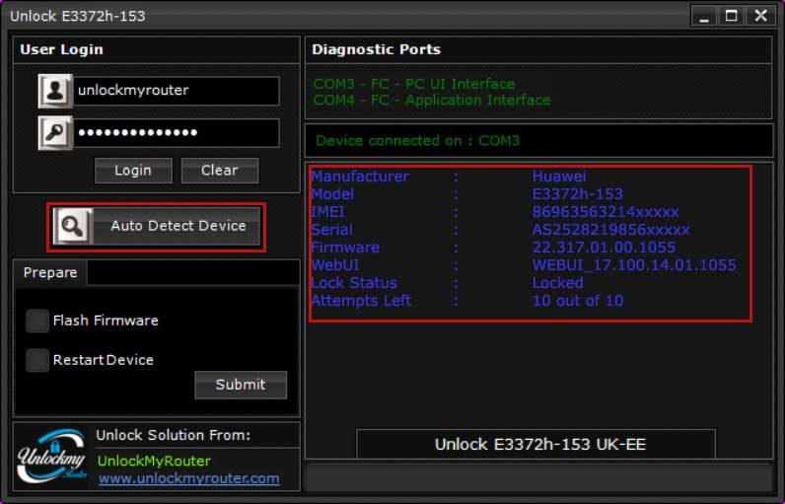
Task: Click the user profile icon beside username
Action: click(55, 91)
